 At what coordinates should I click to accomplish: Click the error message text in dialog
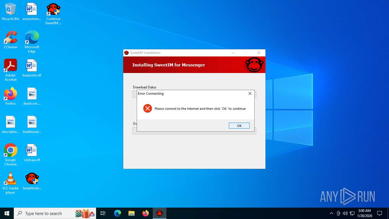pyautogui.click(x=200, y=109)
